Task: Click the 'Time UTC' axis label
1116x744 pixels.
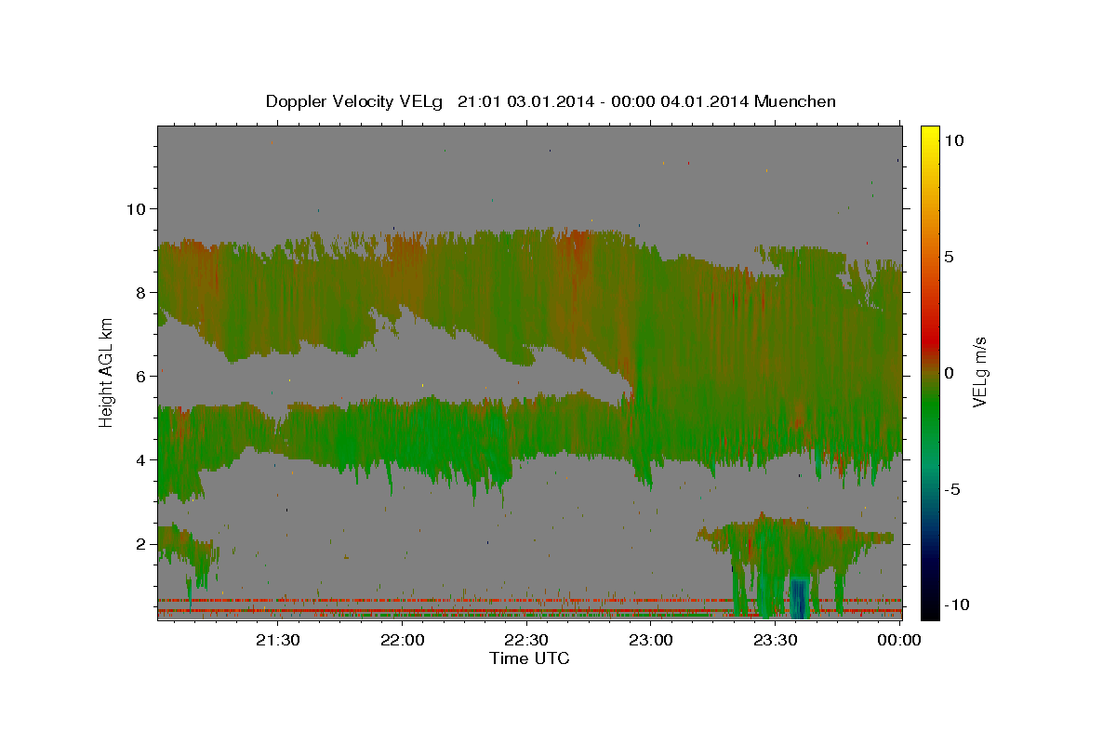Action: click(529, 658)
